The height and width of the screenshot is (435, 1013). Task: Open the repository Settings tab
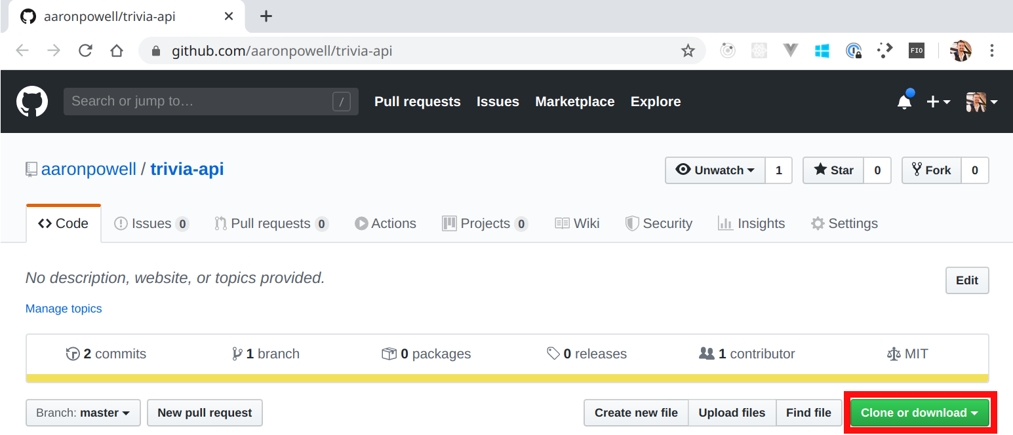point(844,223)
